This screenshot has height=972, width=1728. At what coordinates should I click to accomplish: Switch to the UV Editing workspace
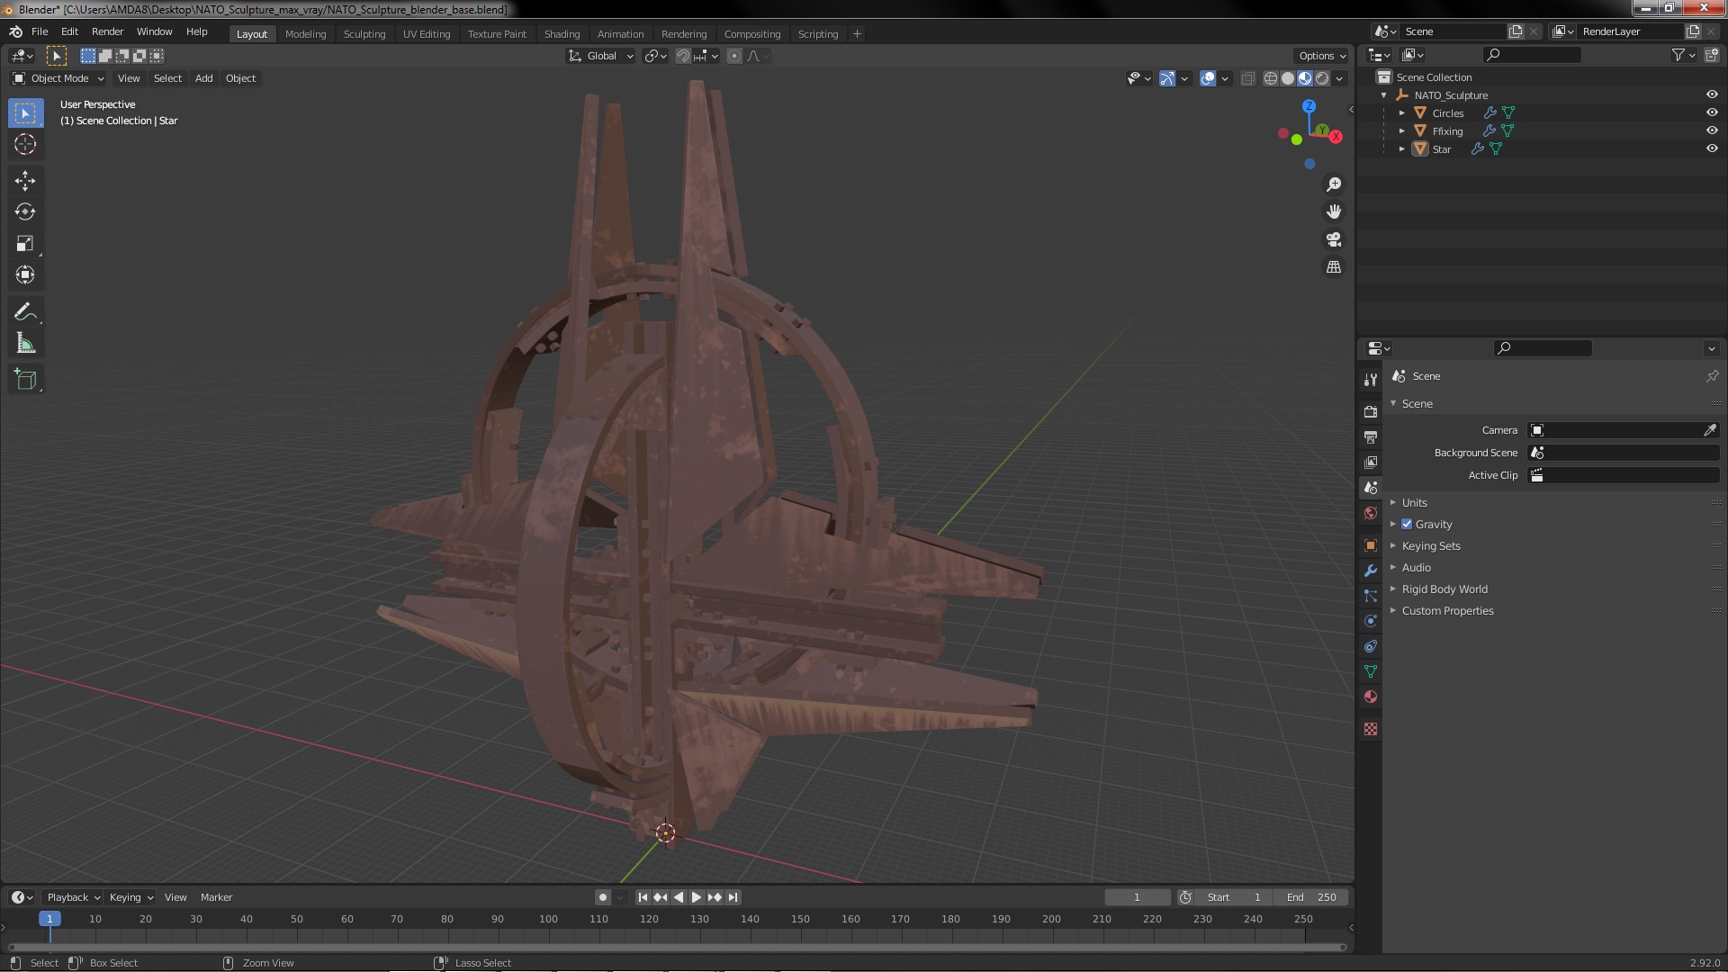click(x=427, y=34)
